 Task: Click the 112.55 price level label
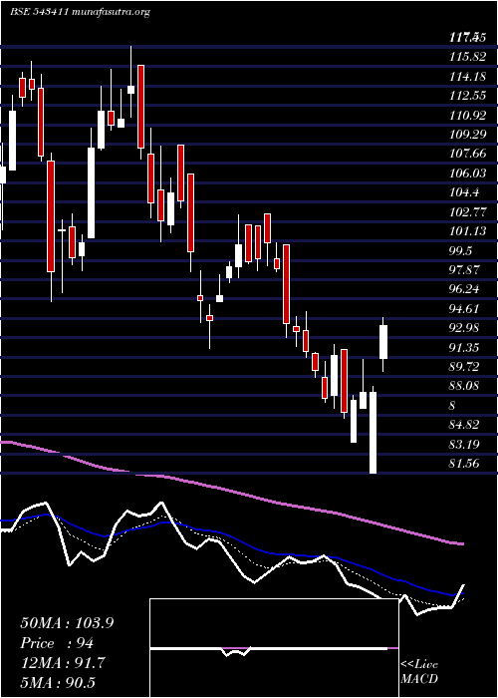tap(468, 96)
